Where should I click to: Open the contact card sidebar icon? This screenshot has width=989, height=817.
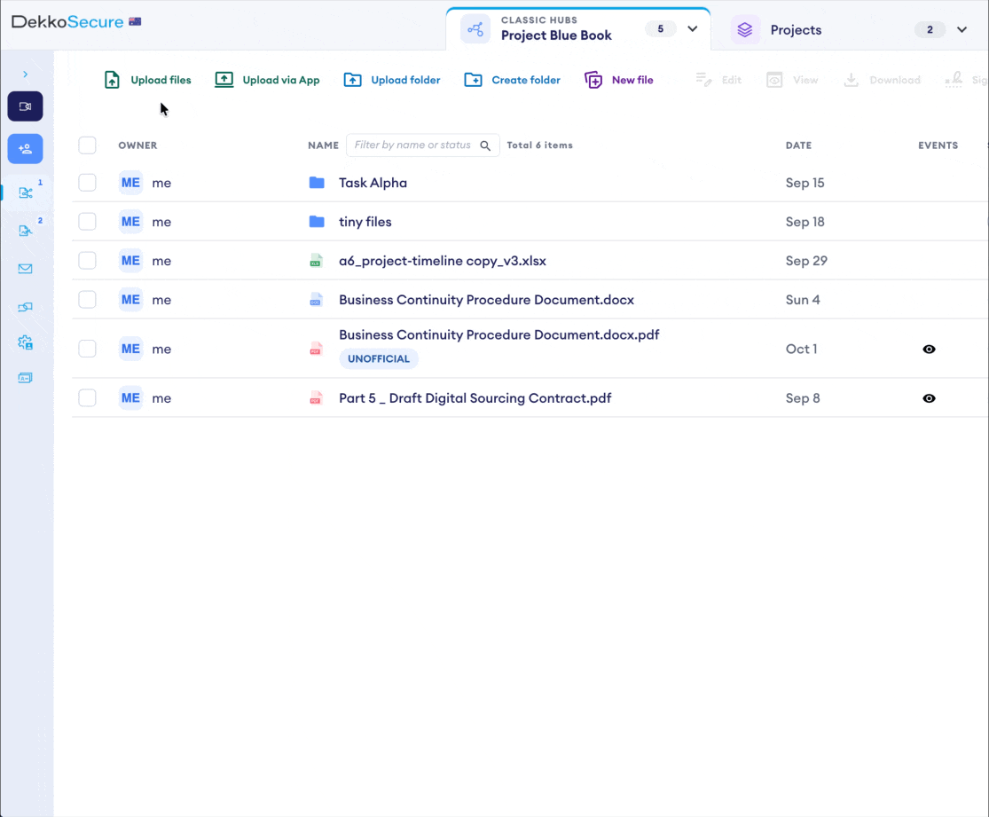tap(25, 378)
